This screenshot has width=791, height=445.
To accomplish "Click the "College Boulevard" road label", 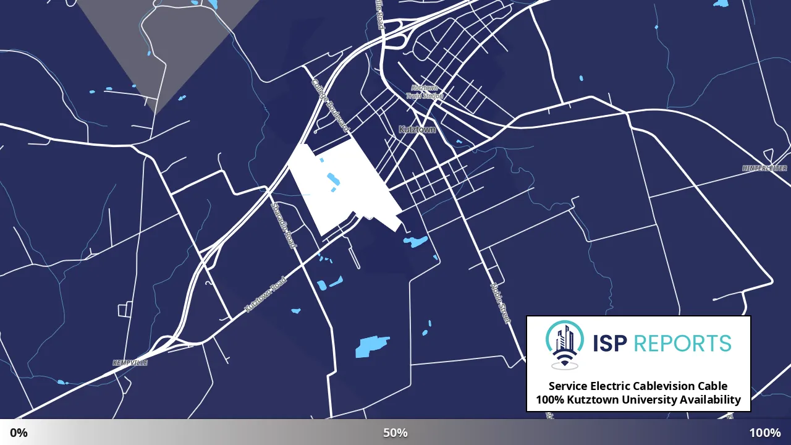I will (331, 105).
